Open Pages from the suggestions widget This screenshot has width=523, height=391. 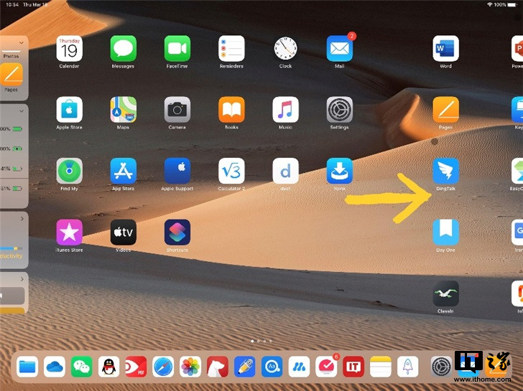pyautogui.click(x=11, y=74)
